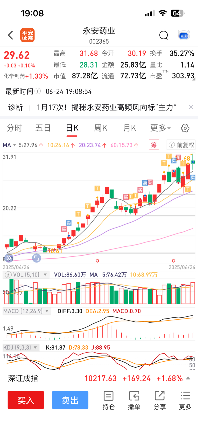The width and height of the screenshot is (198, 429).
Task: Tap the 市盈 303.93 value
Action: coord(183,76)
